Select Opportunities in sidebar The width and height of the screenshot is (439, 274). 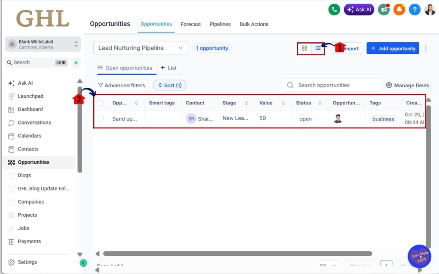pyautogui.click(x=38, y=162)
